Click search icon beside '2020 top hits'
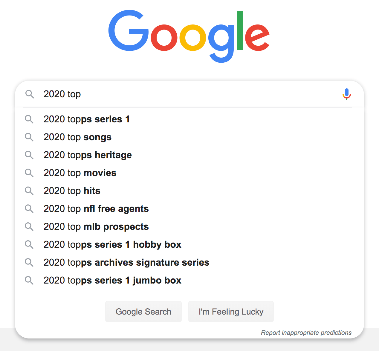 29,191
